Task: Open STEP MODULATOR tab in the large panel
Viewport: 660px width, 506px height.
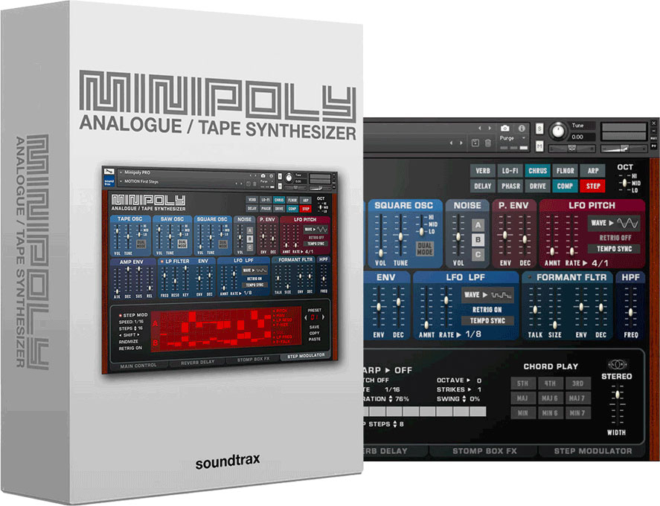Action: (x=592, y=450)
